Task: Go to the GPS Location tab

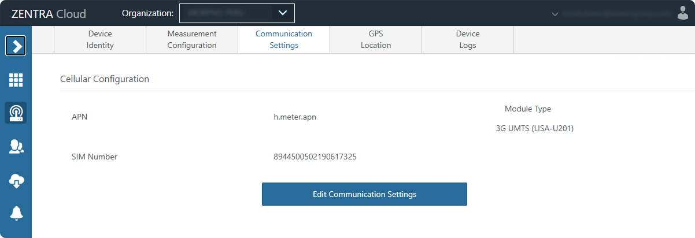Action: (376, 40)
